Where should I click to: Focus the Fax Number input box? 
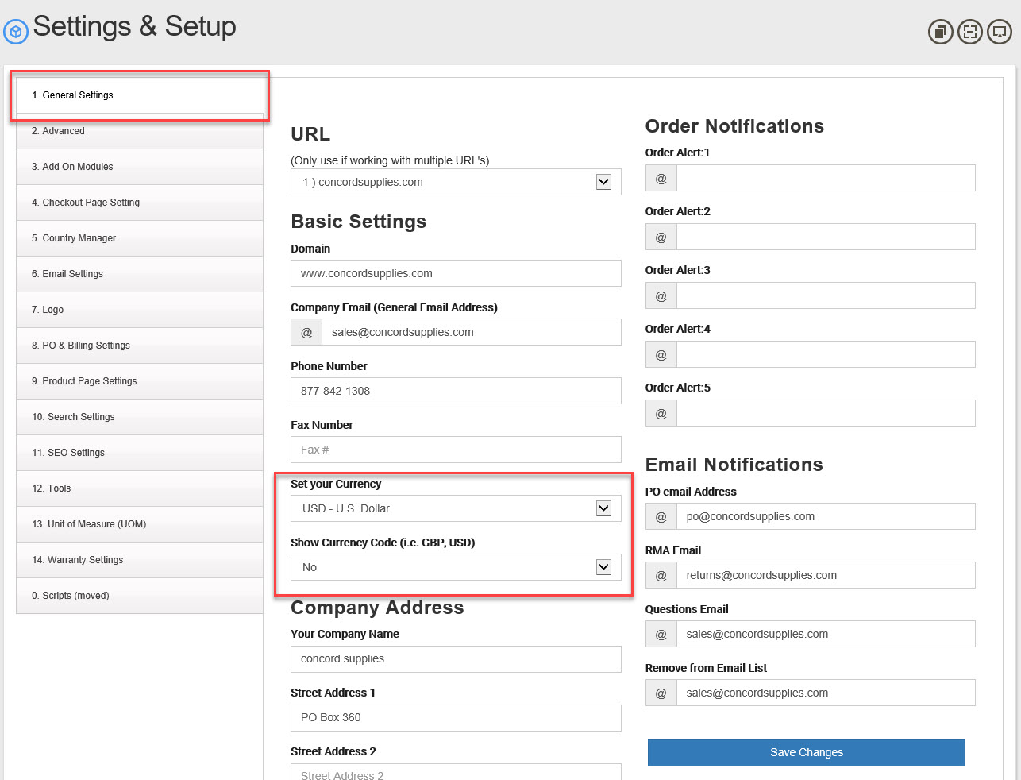[x=456, y=450]
